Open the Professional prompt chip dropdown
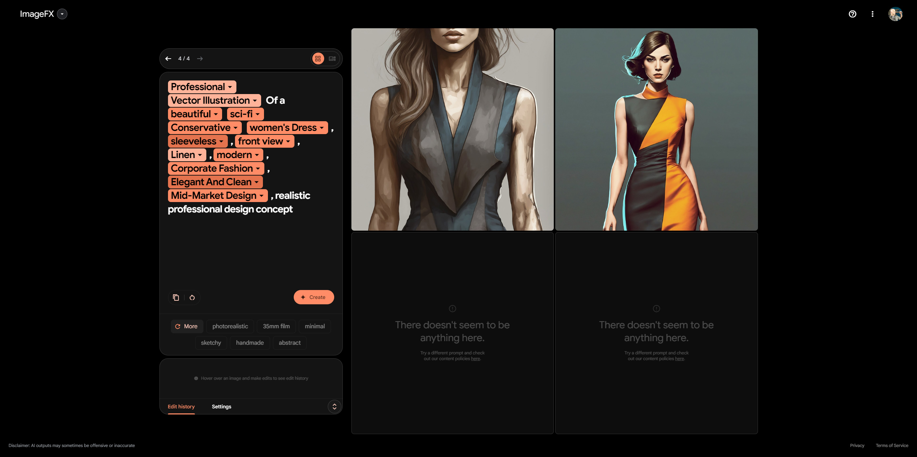 (231, 87)
